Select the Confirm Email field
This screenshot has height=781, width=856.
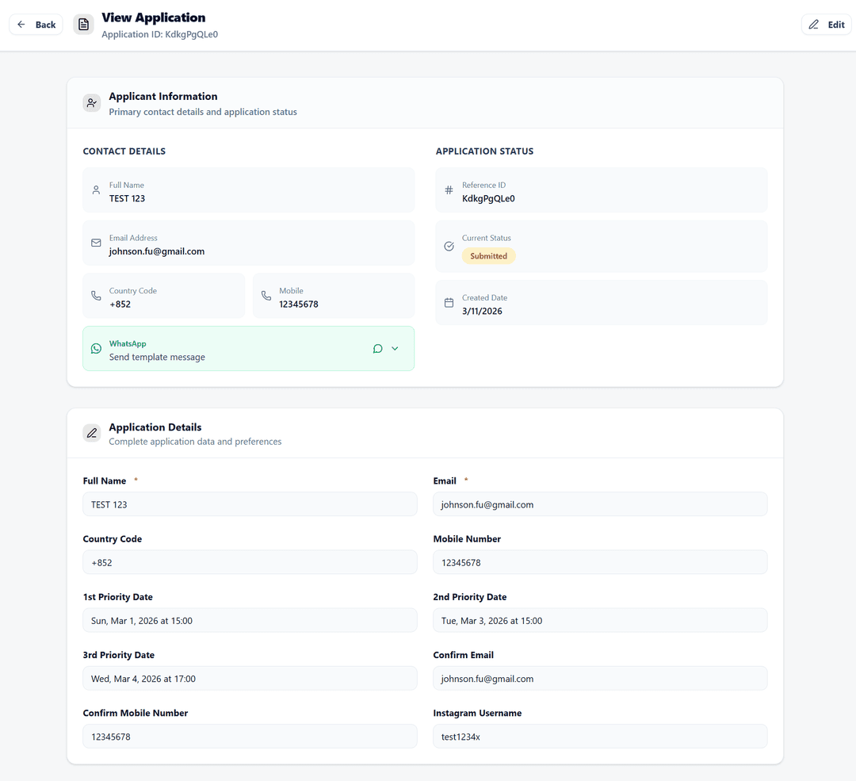(x=600, y=678)
